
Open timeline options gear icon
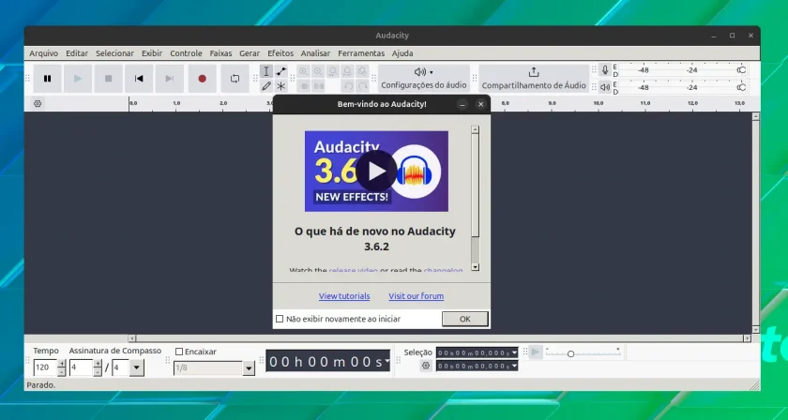tap(38, 104)
